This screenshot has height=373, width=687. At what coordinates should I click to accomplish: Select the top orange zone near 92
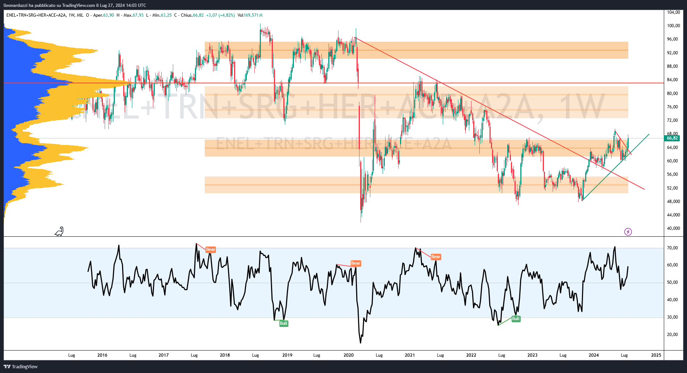[x=416, y=50]
